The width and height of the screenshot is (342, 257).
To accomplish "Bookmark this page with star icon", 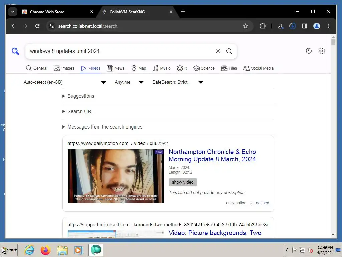I will tap(245, 26).
